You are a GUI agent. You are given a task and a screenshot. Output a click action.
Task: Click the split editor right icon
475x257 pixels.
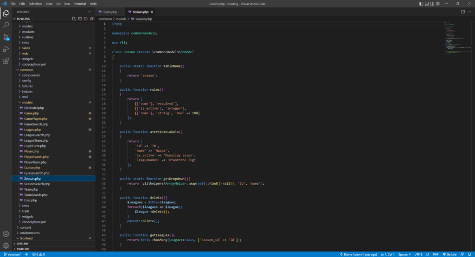(463, 12)
